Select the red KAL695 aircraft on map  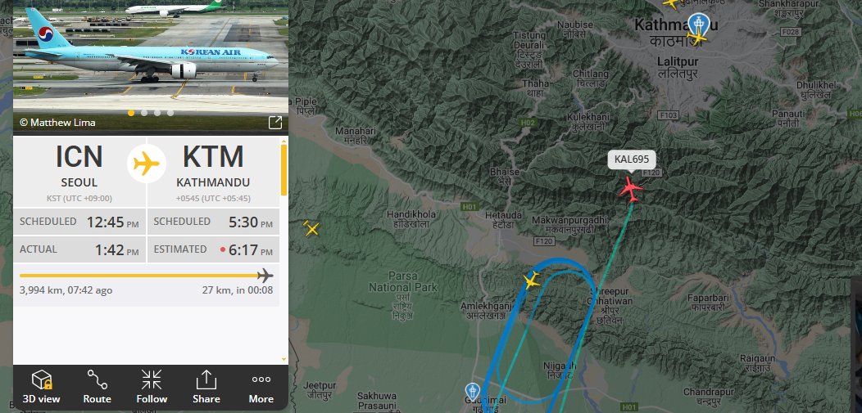(631, 189)
